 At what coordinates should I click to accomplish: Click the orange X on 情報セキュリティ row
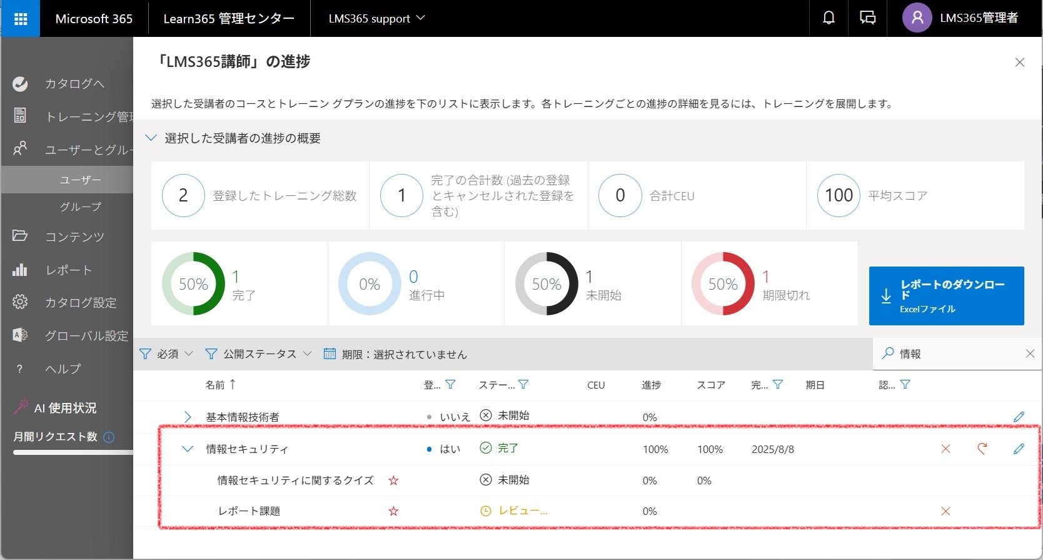(x=945, y=449)
